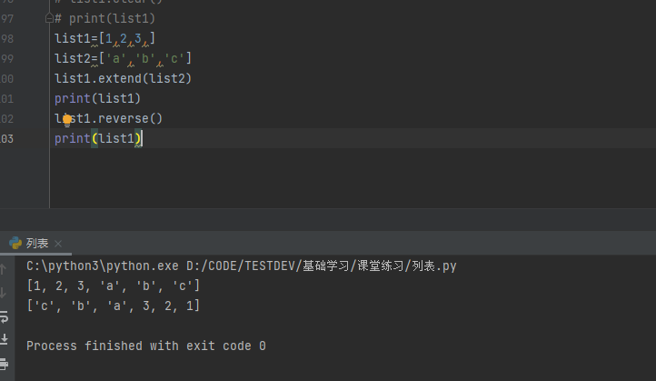Click the 'Process finished with exit code 0' text
Image resolution: width=656 pixels, height=381 pixels.
click(145, 346)
